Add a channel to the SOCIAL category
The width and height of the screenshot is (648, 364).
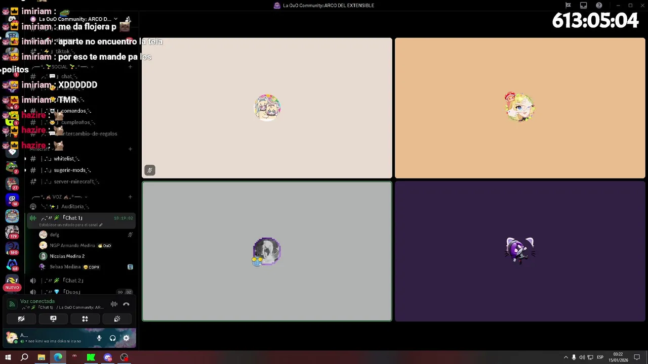(130, 67)
